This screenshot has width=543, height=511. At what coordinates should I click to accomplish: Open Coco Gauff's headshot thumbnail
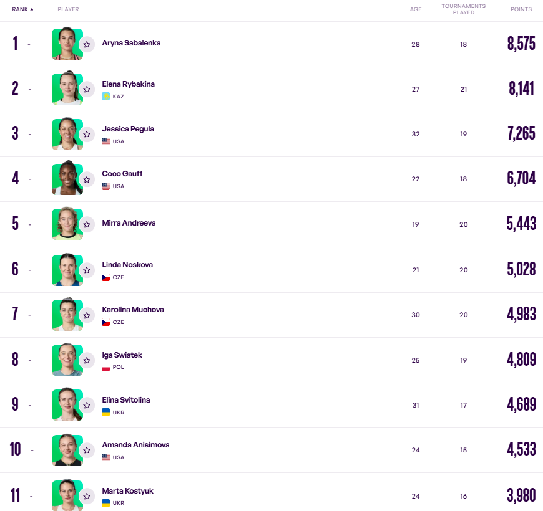[x=67, y=178]
